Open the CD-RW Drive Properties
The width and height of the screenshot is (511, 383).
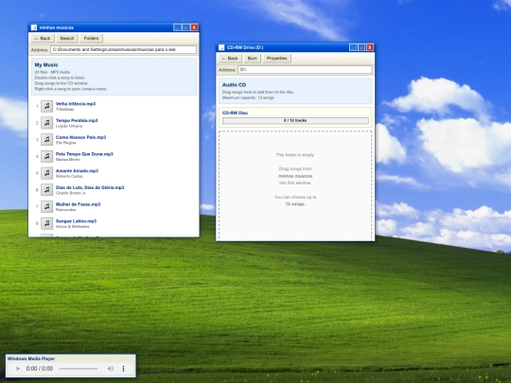(276, 59)
